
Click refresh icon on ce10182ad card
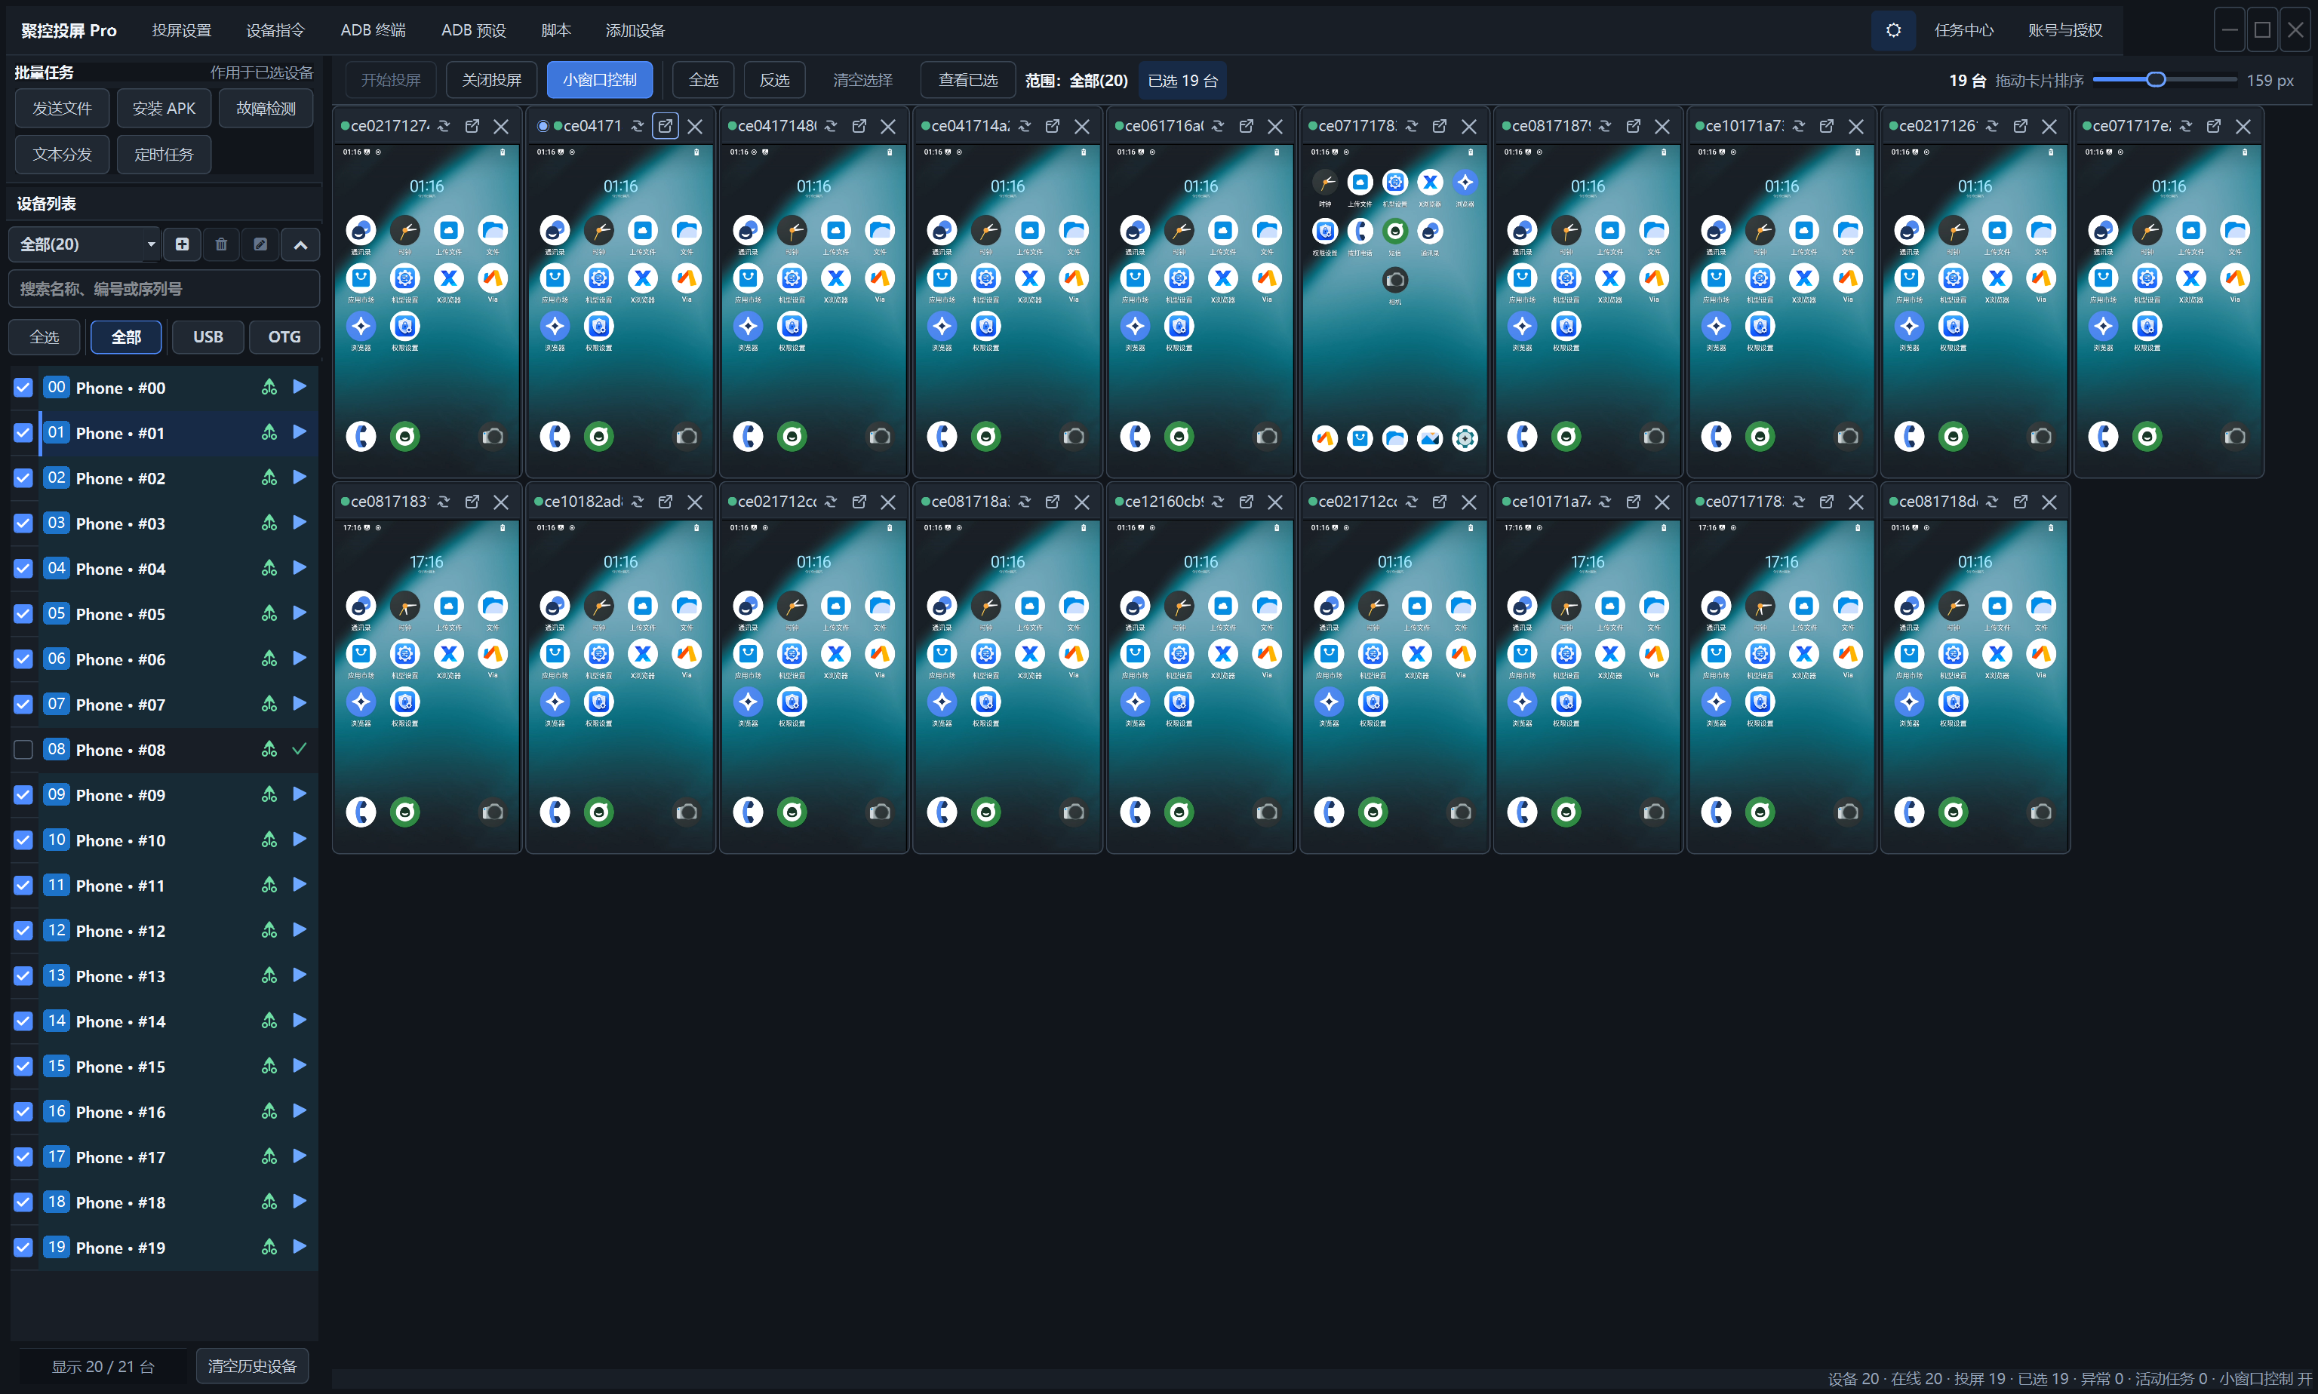[637, 502]
